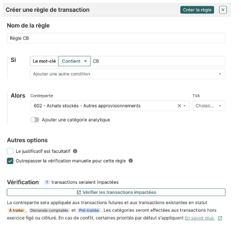Open the TVA Choisir dropdown
Image resolution: width=241 pixels, height=227 pixels.
(208, 106)
